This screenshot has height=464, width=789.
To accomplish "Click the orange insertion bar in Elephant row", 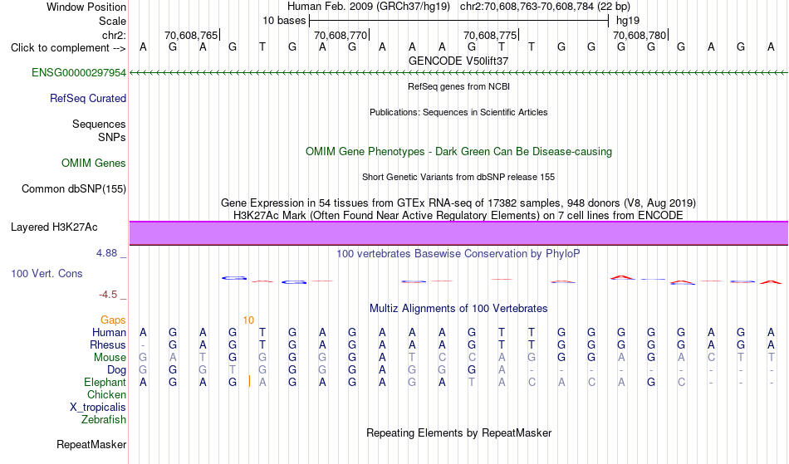I will pos(249,382).
